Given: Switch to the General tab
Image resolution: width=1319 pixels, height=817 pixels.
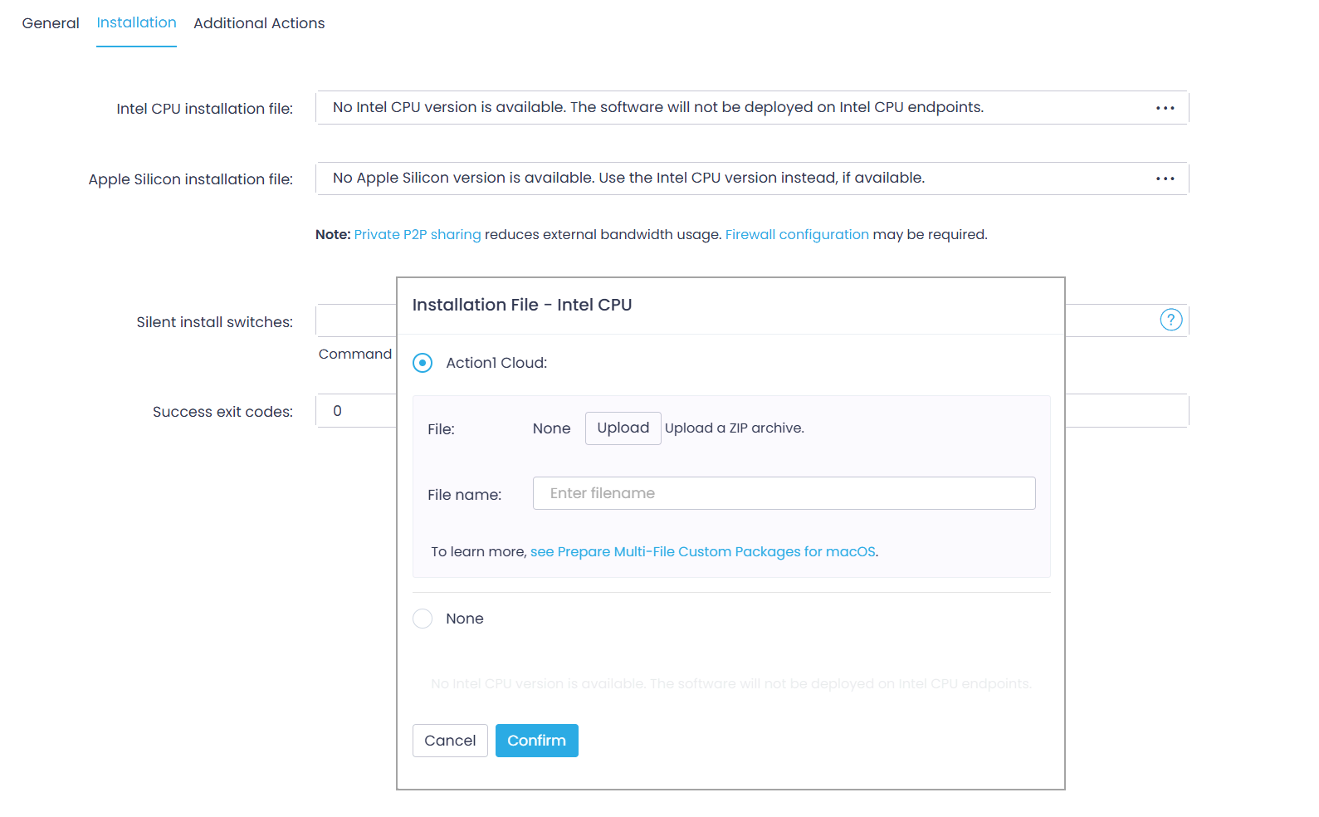Looking at the screenshot, I should coord(51,23).
